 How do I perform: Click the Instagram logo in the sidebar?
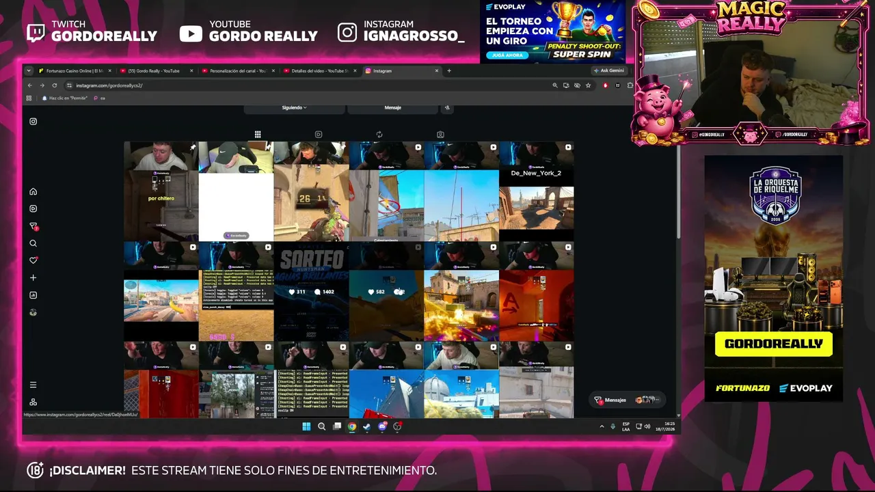tap(33, 122)
